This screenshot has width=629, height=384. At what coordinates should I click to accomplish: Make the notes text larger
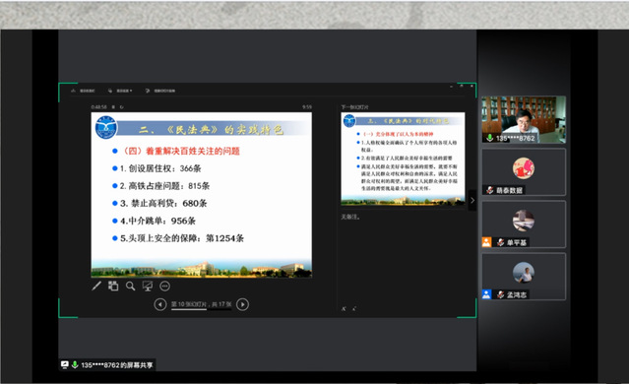tap(344, 308)
